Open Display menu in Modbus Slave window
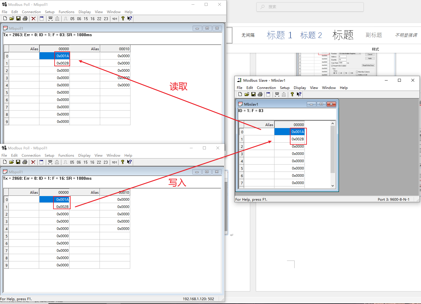 coord(300,88)
